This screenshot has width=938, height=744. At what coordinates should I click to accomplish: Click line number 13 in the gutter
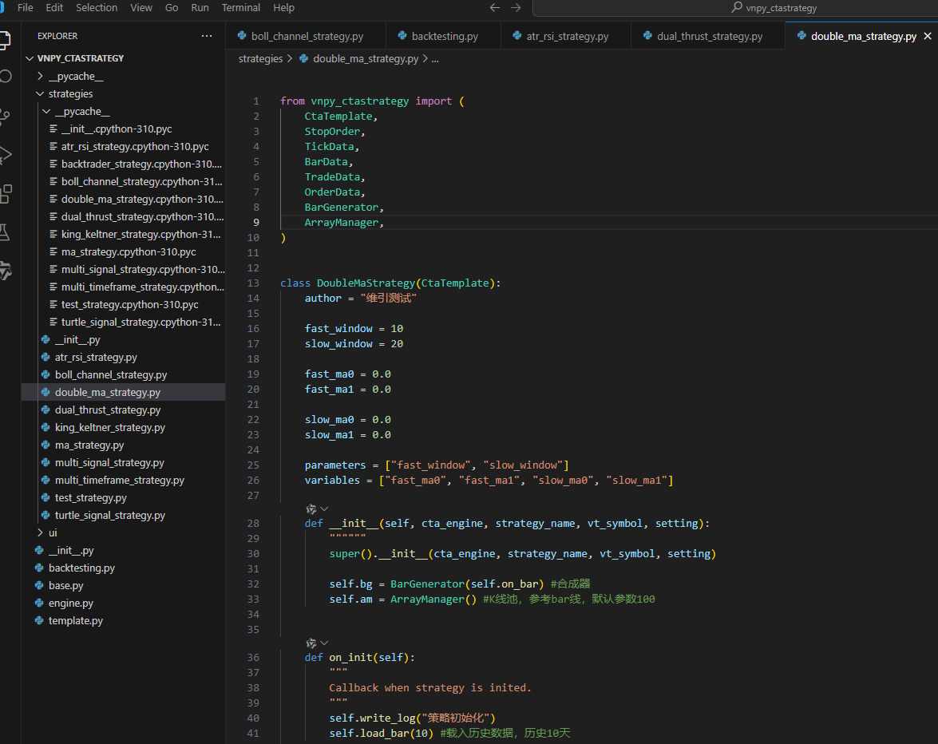coord(253,283)
